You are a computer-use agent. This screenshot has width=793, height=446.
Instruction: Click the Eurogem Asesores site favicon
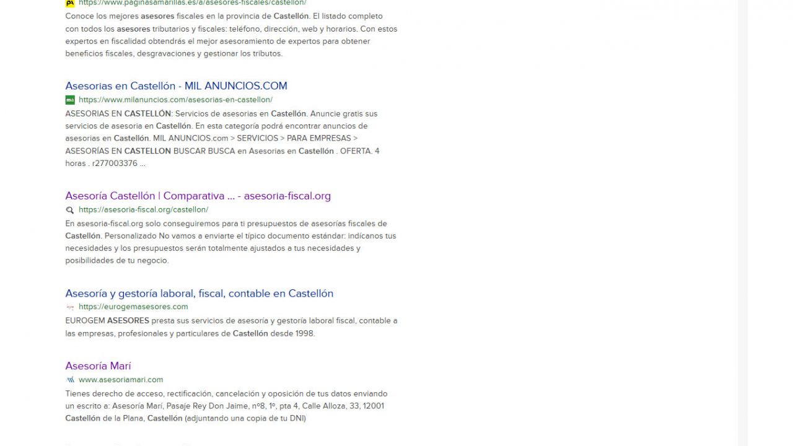coord(70,307)
